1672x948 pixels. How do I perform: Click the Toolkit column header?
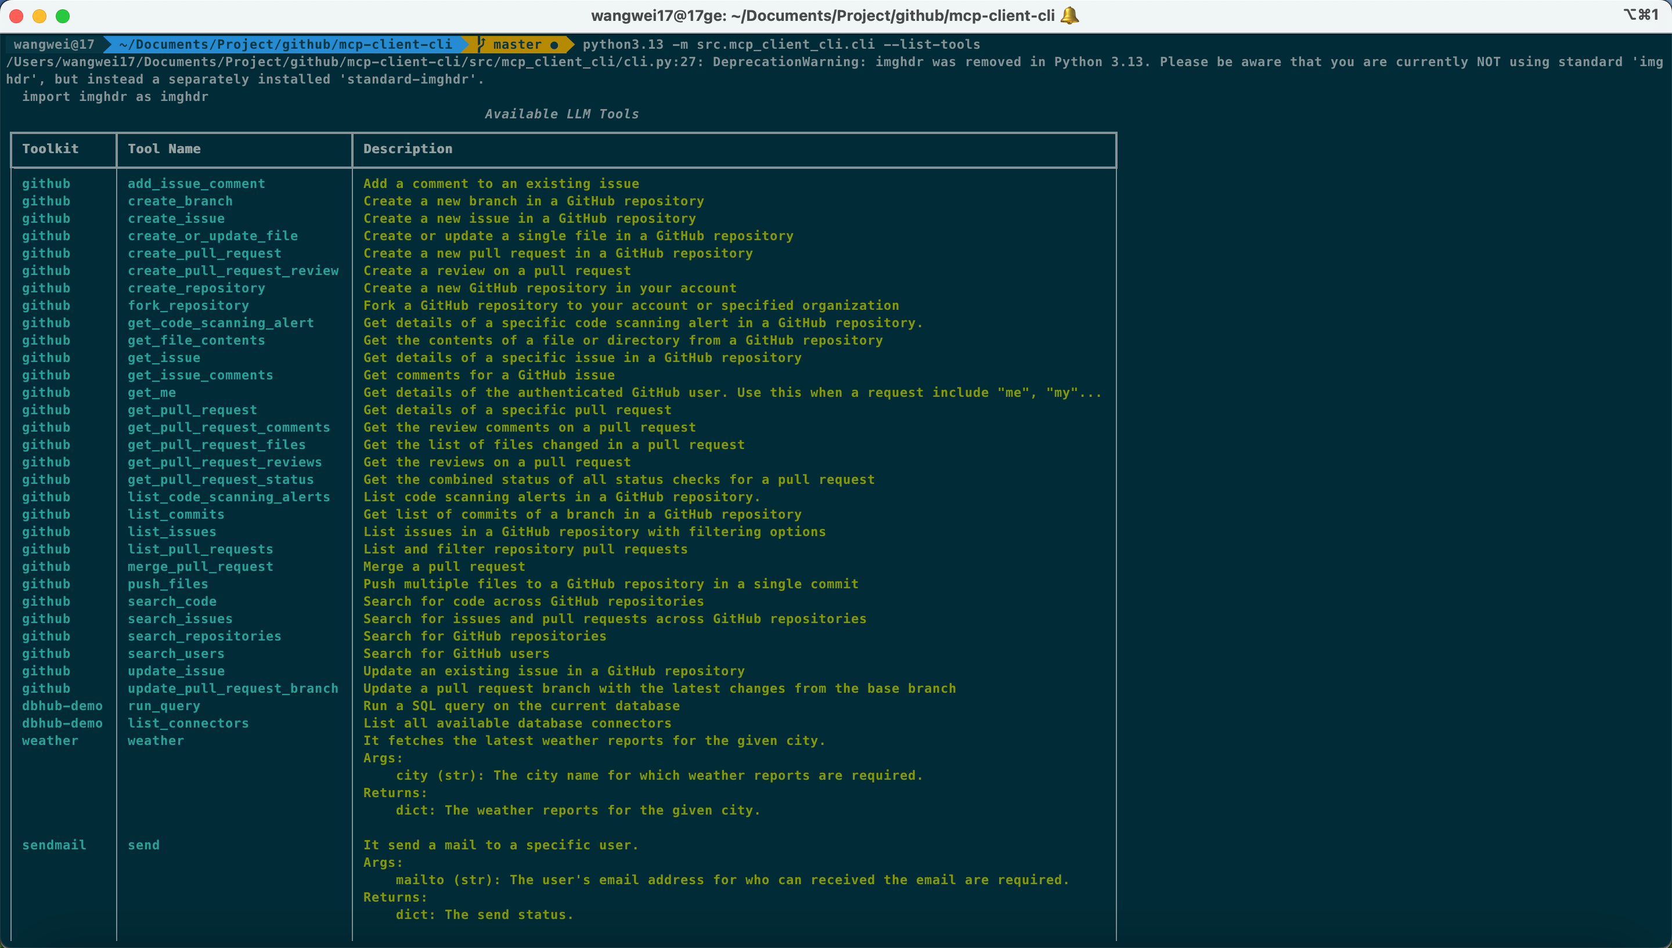(x=50, y=149)
